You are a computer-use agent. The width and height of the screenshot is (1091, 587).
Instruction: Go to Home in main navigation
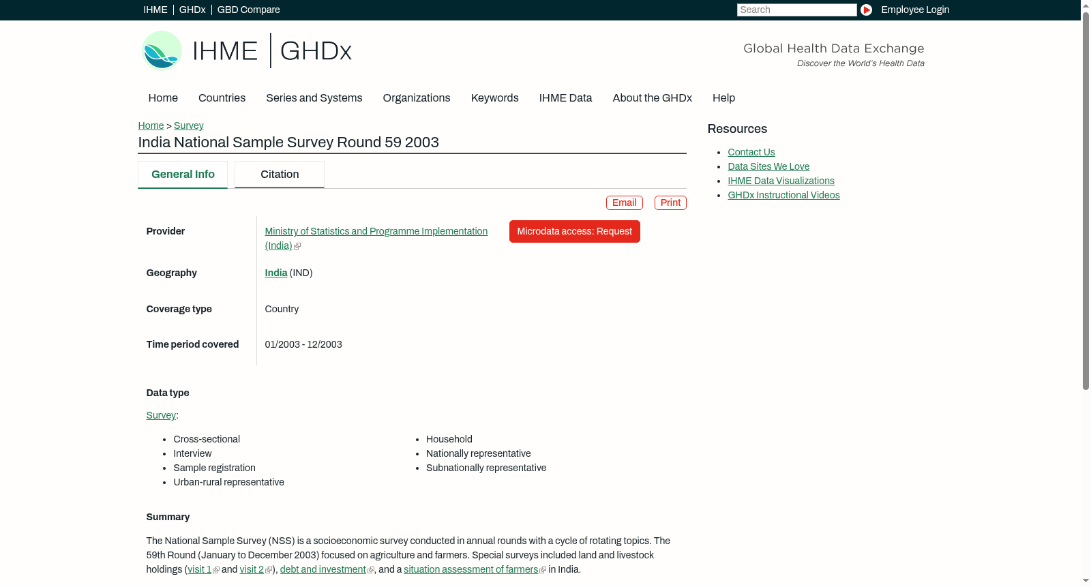[x=163, y=98]
